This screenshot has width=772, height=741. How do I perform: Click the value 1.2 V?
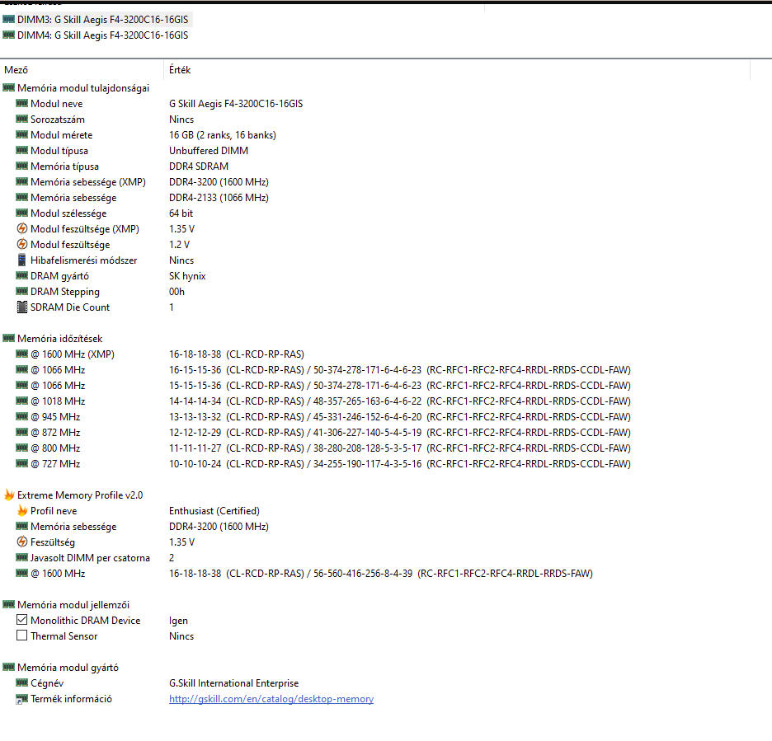click(179, 245)
